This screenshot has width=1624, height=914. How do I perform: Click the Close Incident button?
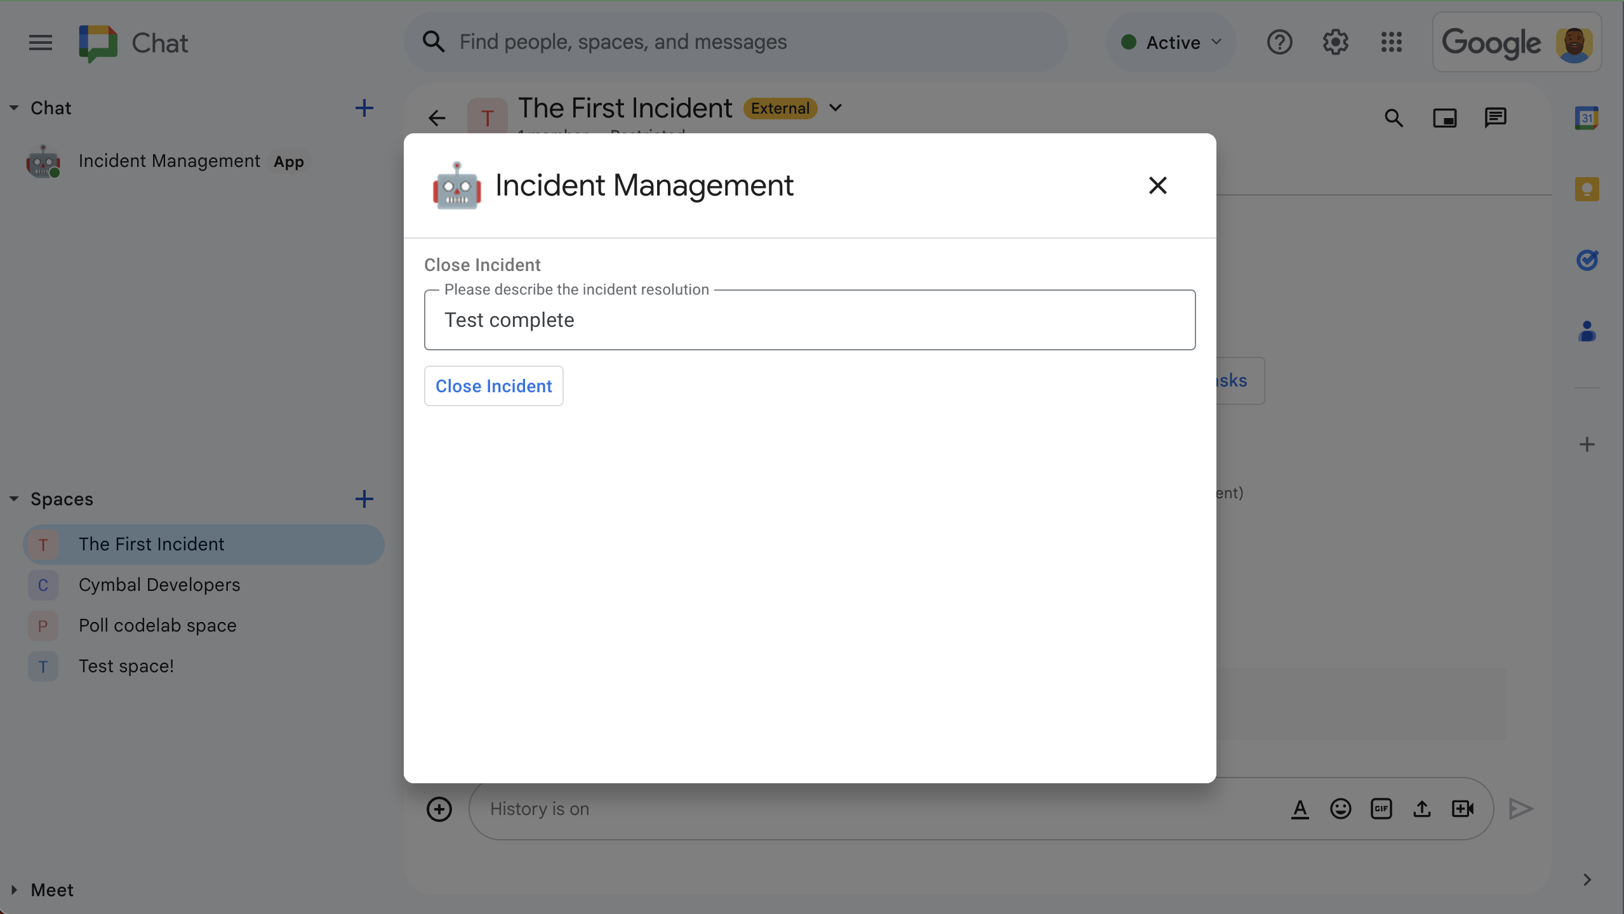pos(494,386)
